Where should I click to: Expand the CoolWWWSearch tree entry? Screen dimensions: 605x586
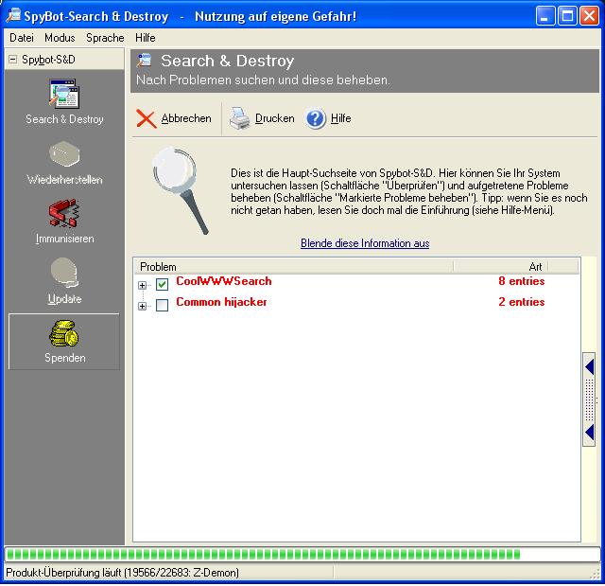point(143,284)
